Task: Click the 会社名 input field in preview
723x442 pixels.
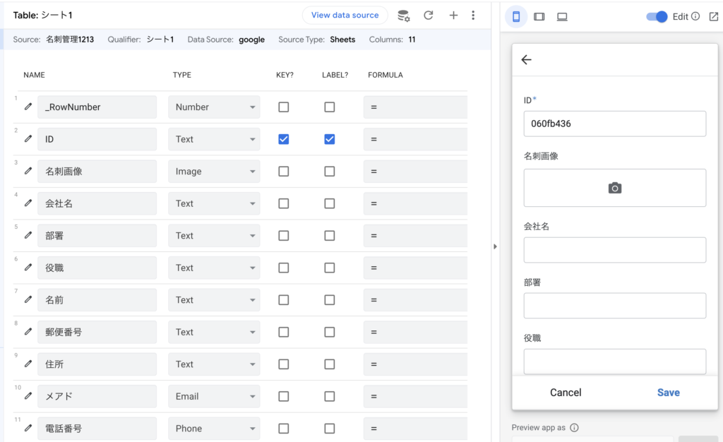Action: [614, 250]
